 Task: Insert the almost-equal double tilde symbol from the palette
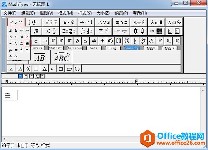(x=16, y=43)
